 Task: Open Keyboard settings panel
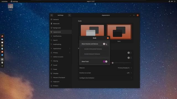tap(61, 82)
